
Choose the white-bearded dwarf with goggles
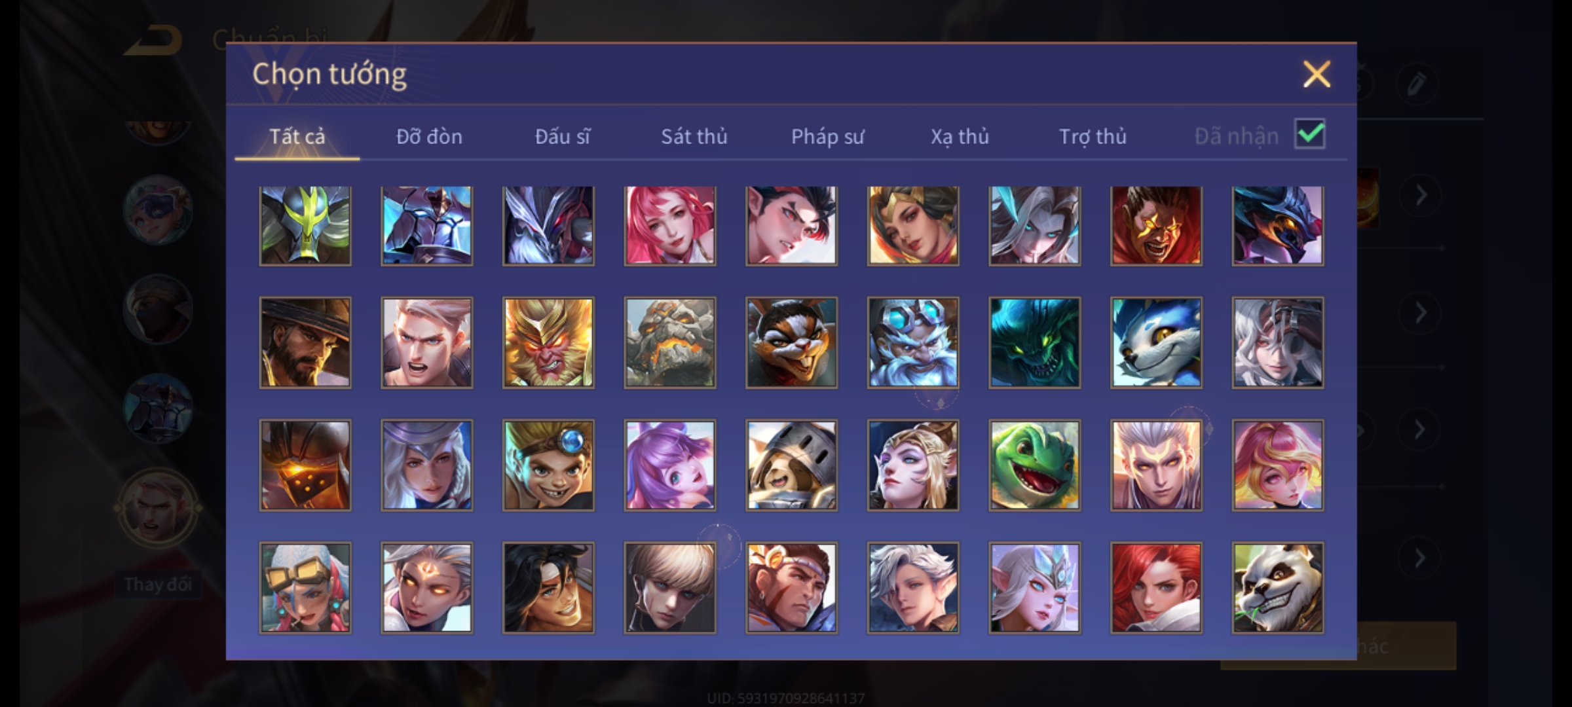tap(913, 343)
